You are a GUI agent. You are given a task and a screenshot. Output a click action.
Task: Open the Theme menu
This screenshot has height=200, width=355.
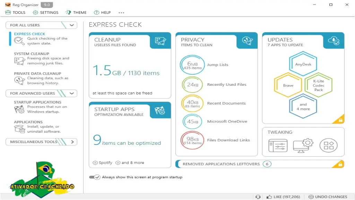(x=76, y=12)
